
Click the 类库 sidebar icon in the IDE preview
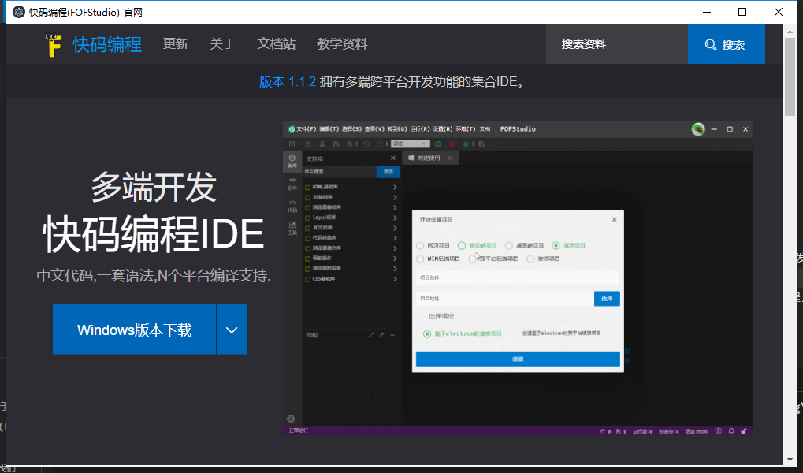pyautogui.click(x=292, y=161)
